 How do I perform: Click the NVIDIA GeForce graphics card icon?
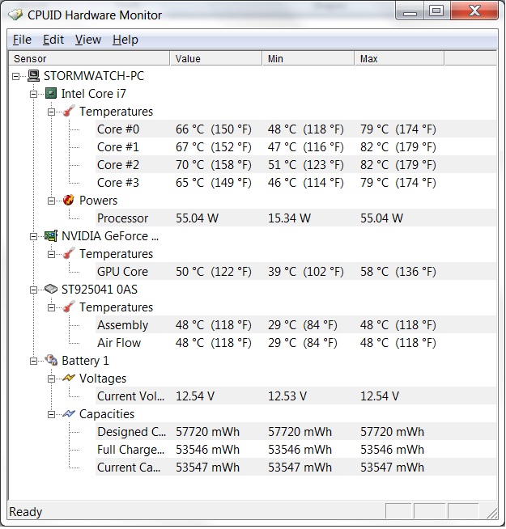tap(51, 236)
